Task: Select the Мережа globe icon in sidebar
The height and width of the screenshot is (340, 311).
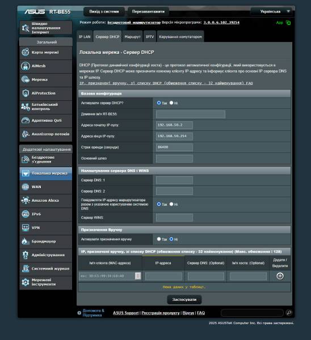Action: (26, 79)
